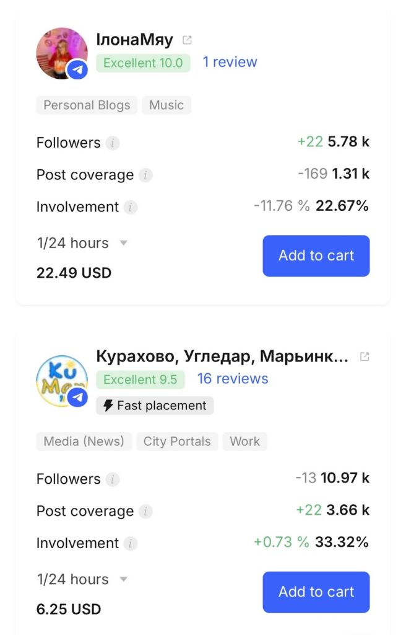The height and width of the screenshot is (635, 406).
Task: Click Post coverage info icon in Курахово card
Action: point(145,512)
